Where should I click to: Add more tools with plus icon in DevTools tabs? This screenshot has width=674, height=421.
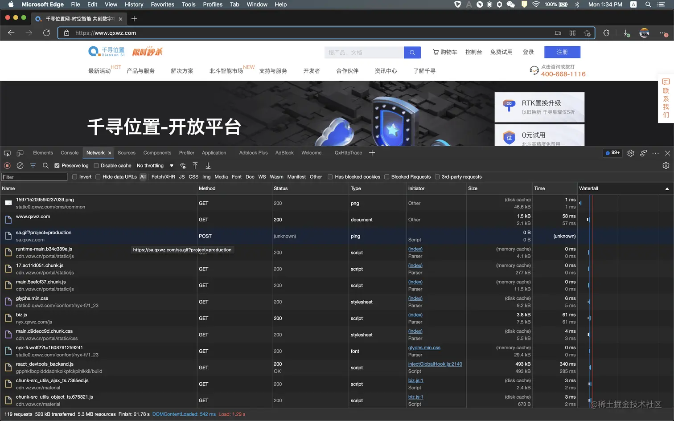(x=372, y=153)
